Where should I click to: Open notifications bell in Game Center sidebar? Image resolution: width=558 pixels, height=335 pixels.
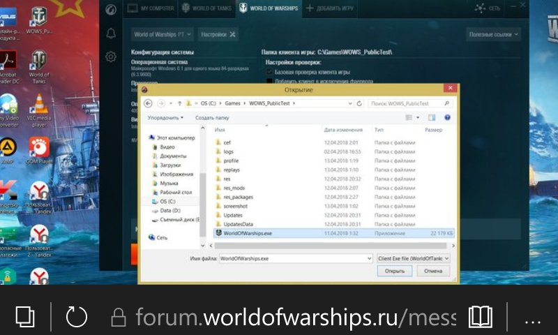pos(111,33)
